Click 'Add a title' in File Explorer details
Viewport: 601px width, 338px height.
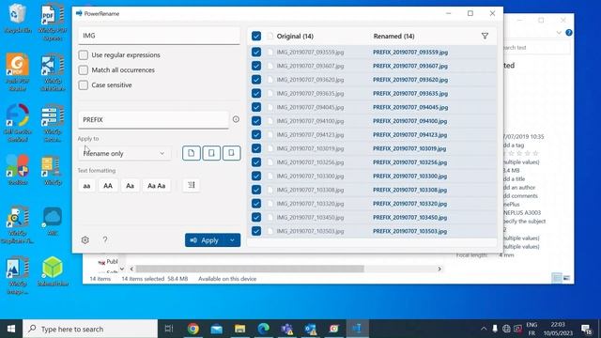(x=514, y=179)
